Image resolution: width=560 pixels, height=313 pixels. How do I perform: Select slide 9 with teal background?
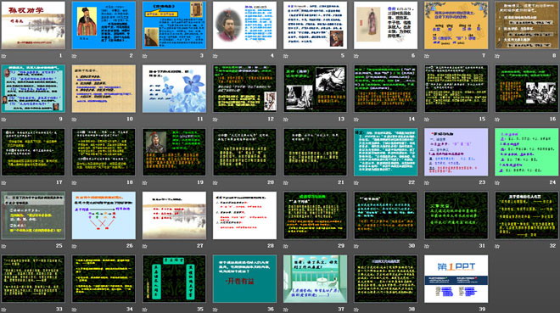coord(33,88)
